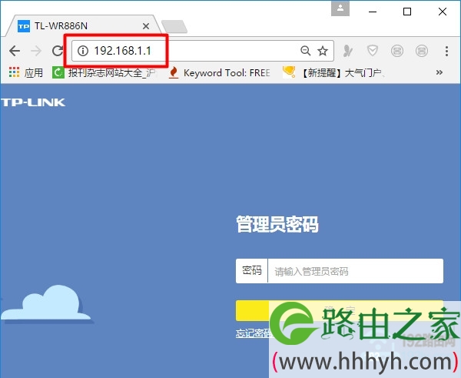Open the Keyword Tool: FREE bookmark
This screenshot has width=461, height=378.
(219, 72)
